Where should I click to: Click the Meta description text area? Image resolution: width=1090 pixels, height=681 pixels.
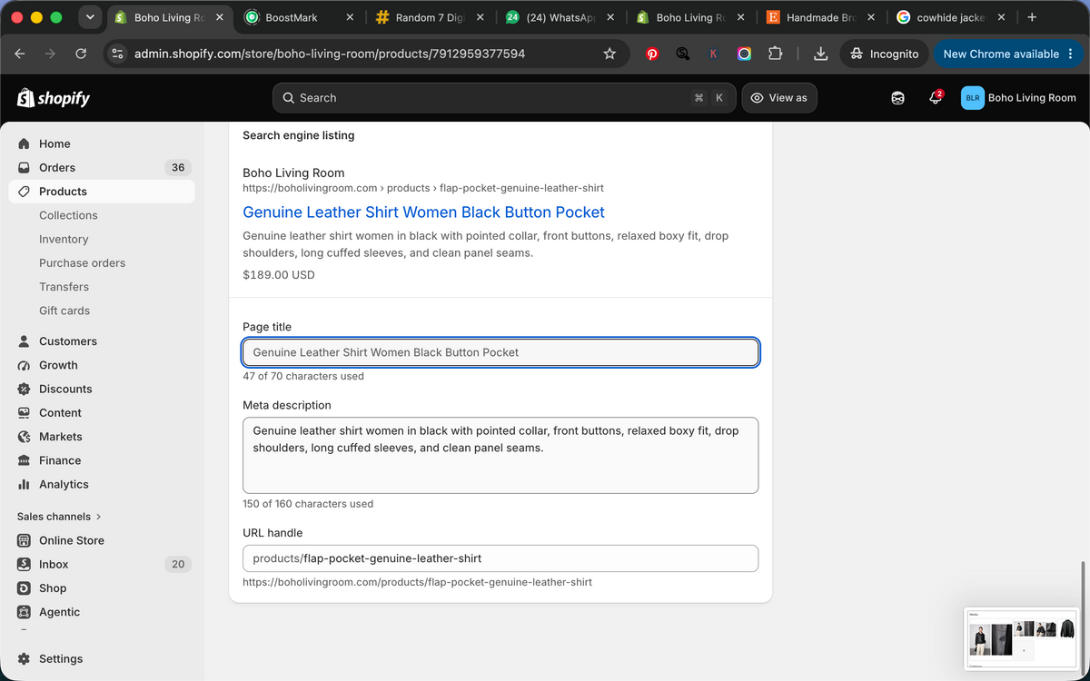pos(500,456)
